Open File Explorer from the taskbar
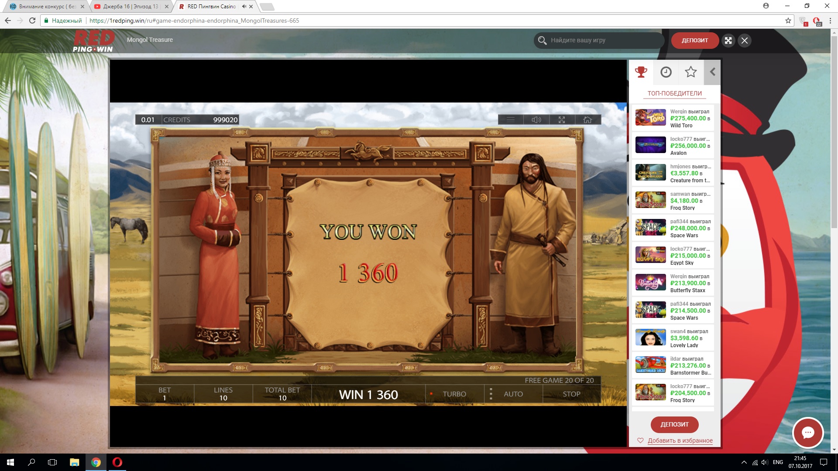838x471 pixels. (74, 462)
